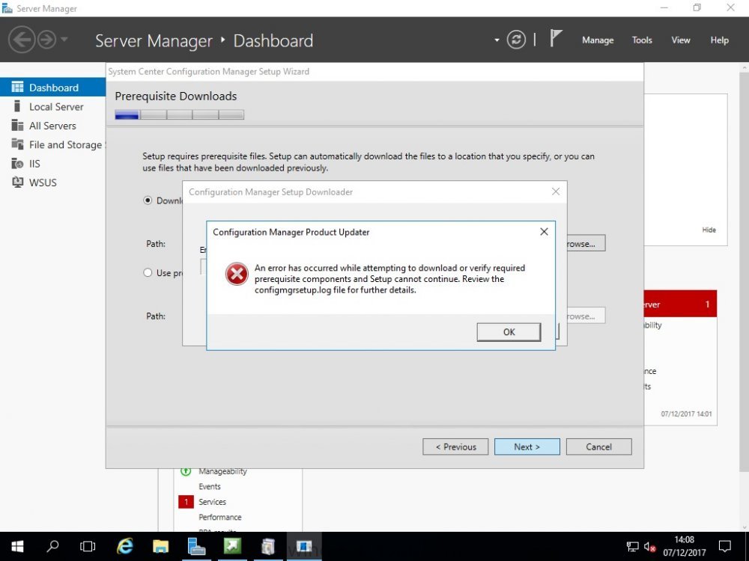Viewport: 749px width, 561px height.
Task: Click the WSUS icon in sidebar
Action: click(x=17, y=183)
